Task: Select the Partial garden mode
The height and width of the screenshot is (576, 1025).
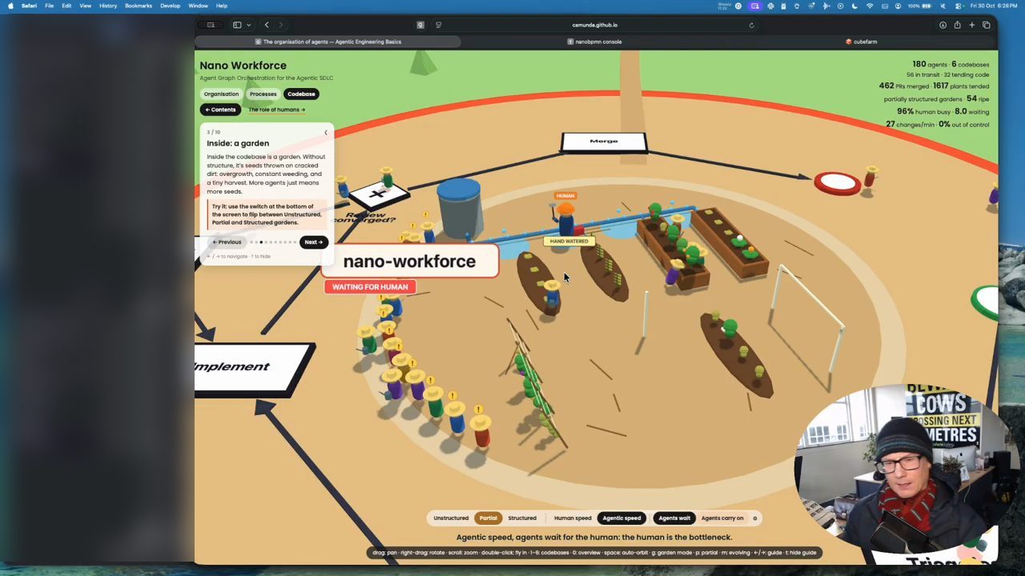Action: coord(488,518)
